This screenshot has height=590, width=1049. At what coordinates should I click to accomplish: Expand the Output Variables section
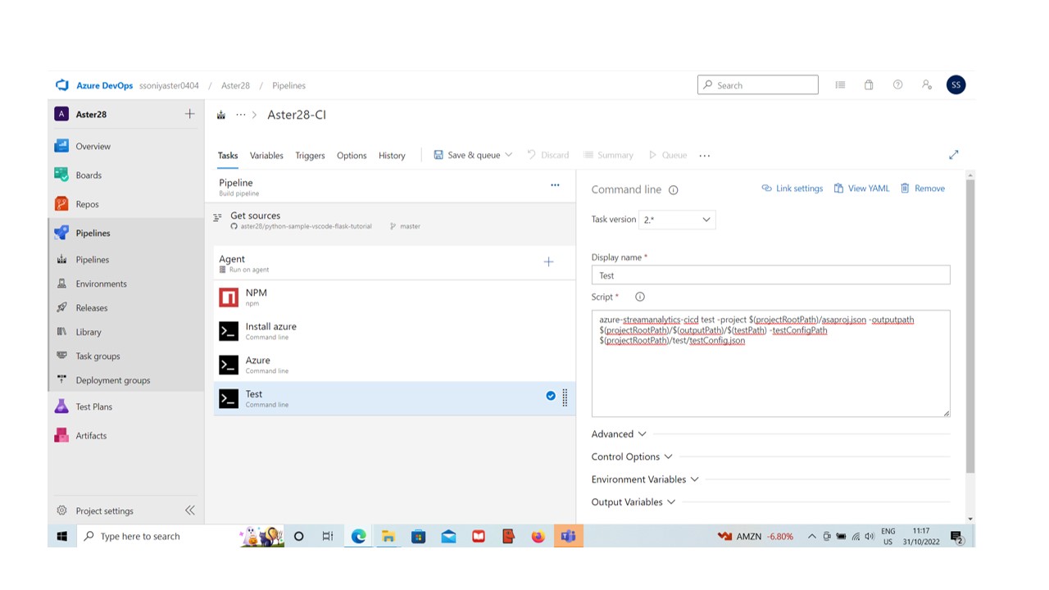point(633,502)
